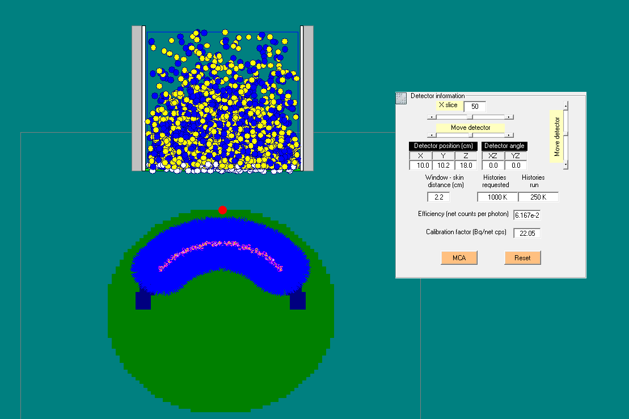Click the left dark blue square marker

pos(143,301)
